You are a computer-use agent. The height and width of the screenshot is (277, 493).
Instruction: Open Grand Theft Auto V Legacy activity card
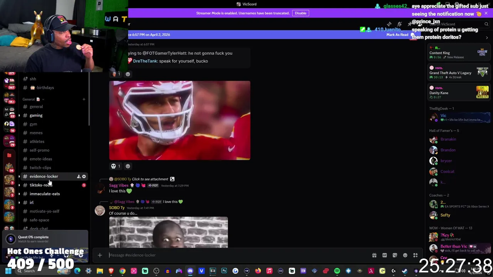(459, 73)
